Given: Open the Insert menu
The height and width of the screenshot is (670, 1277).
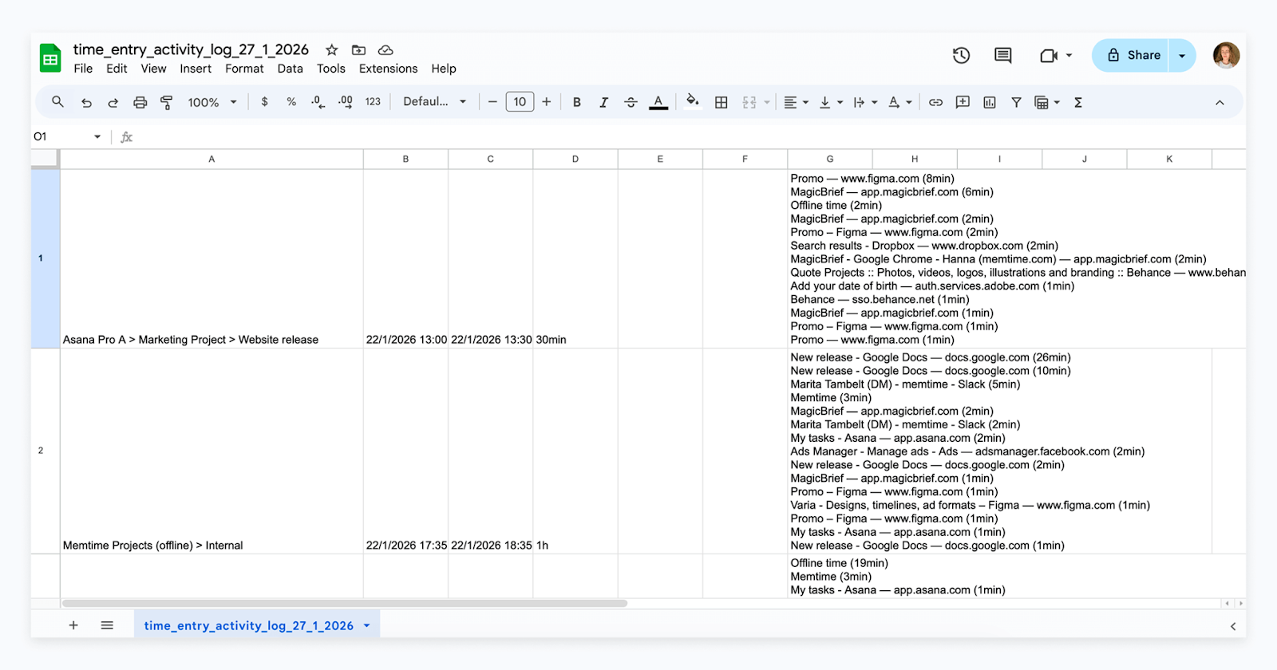Looking at the screenshot, I should coord(196,69).
